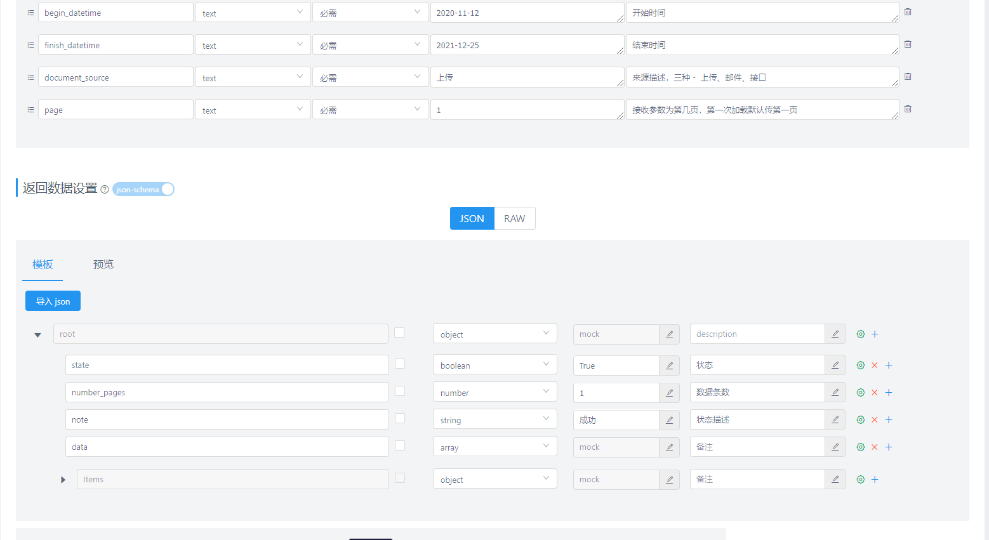Screen dimensions: 989x540
Task: Click the value input containing 2021-12-25
Action: (x=527, y=44)
